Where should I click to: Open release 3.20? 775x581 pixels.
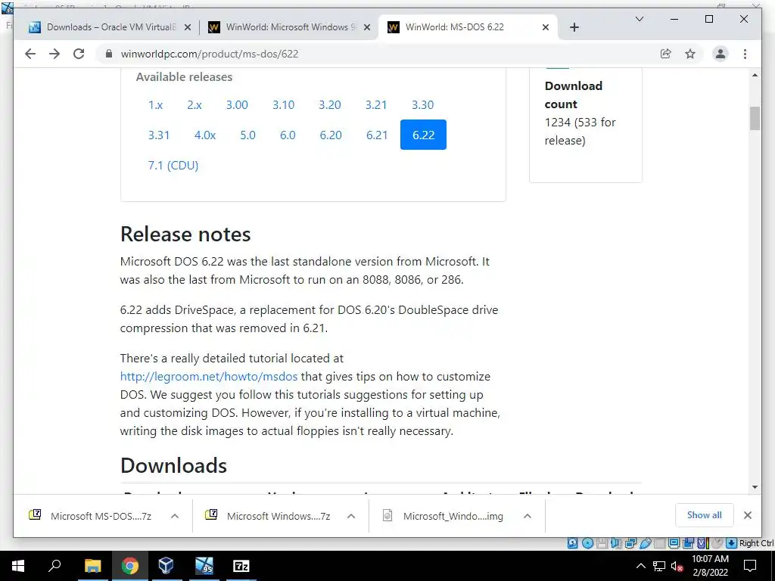click(x=330, y=104)
